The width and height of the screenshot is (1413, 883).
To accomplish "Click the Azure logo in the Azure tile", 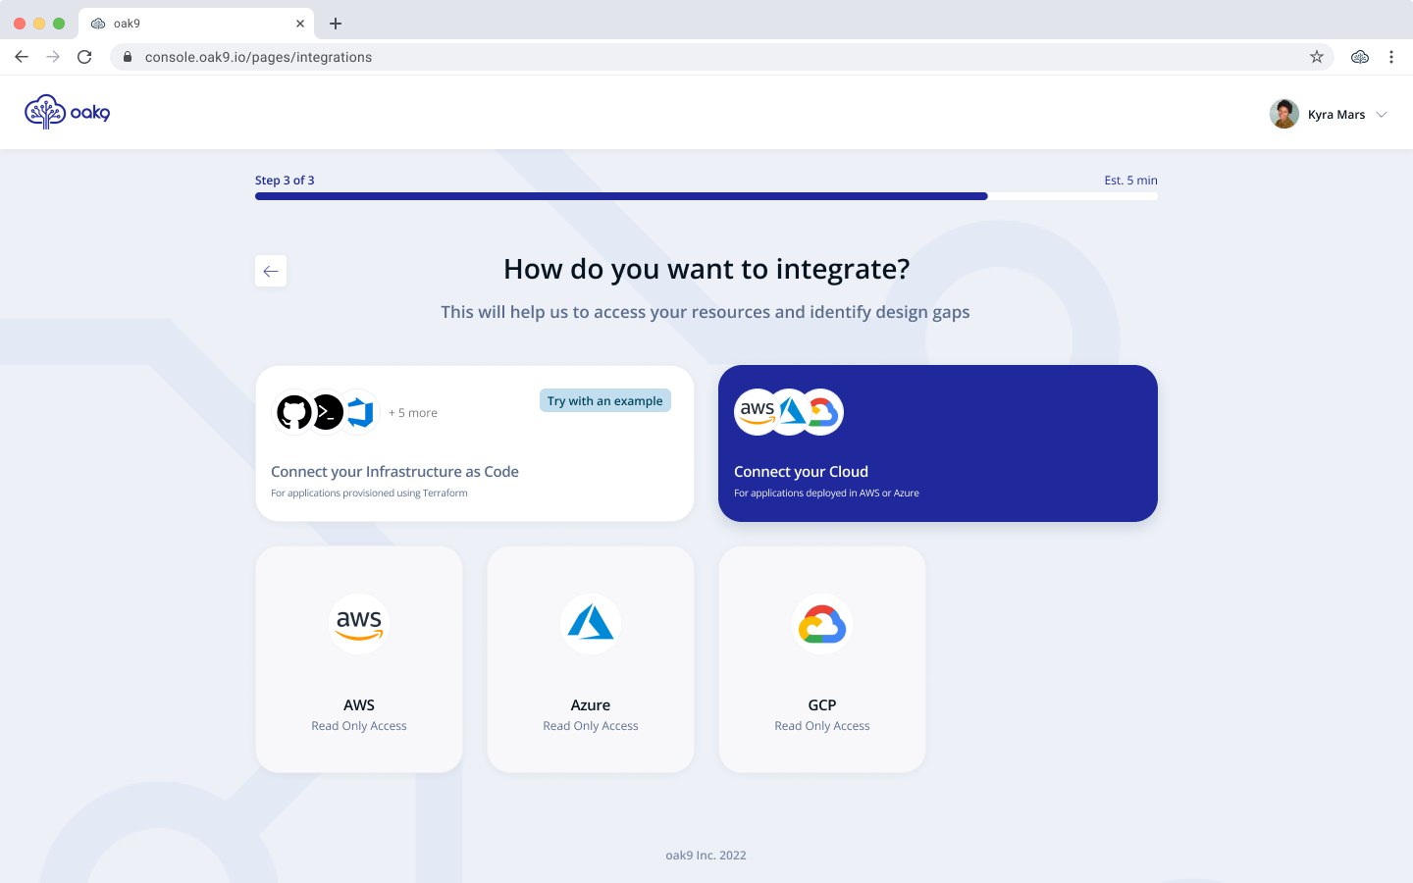I will 591,623.
